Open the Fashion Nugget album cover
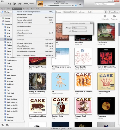Viewport: 120px width, 130px height. pos(106,81)
